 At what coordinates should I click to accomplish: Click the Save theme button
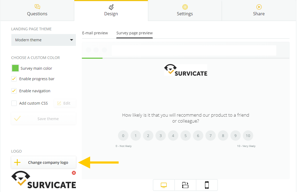[x=44, y=119]
